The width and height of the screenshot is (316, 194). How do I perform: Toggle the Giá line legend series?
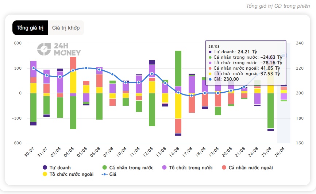click(109, 174)
